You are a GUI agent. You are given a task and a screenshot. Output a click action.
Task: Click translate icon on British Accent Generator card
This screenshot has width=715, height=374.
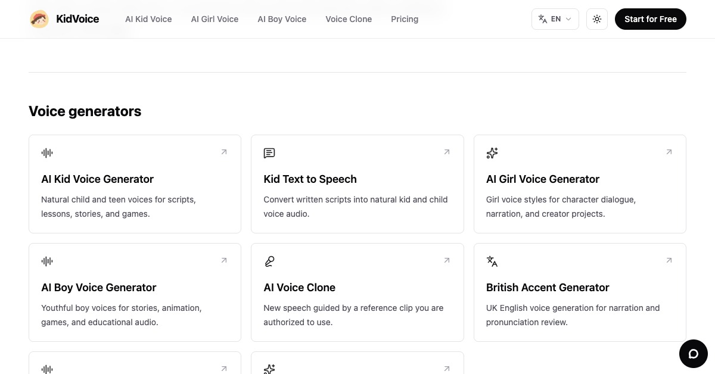pos(492,261)
